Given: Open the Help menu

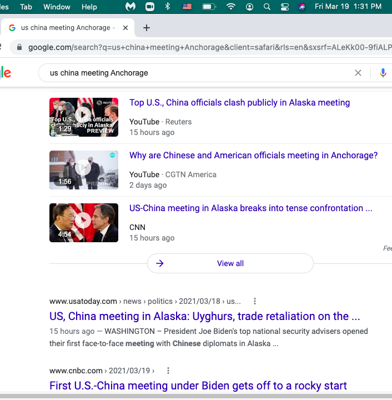Looking at the screenshot, I should (x=89, y=7).
